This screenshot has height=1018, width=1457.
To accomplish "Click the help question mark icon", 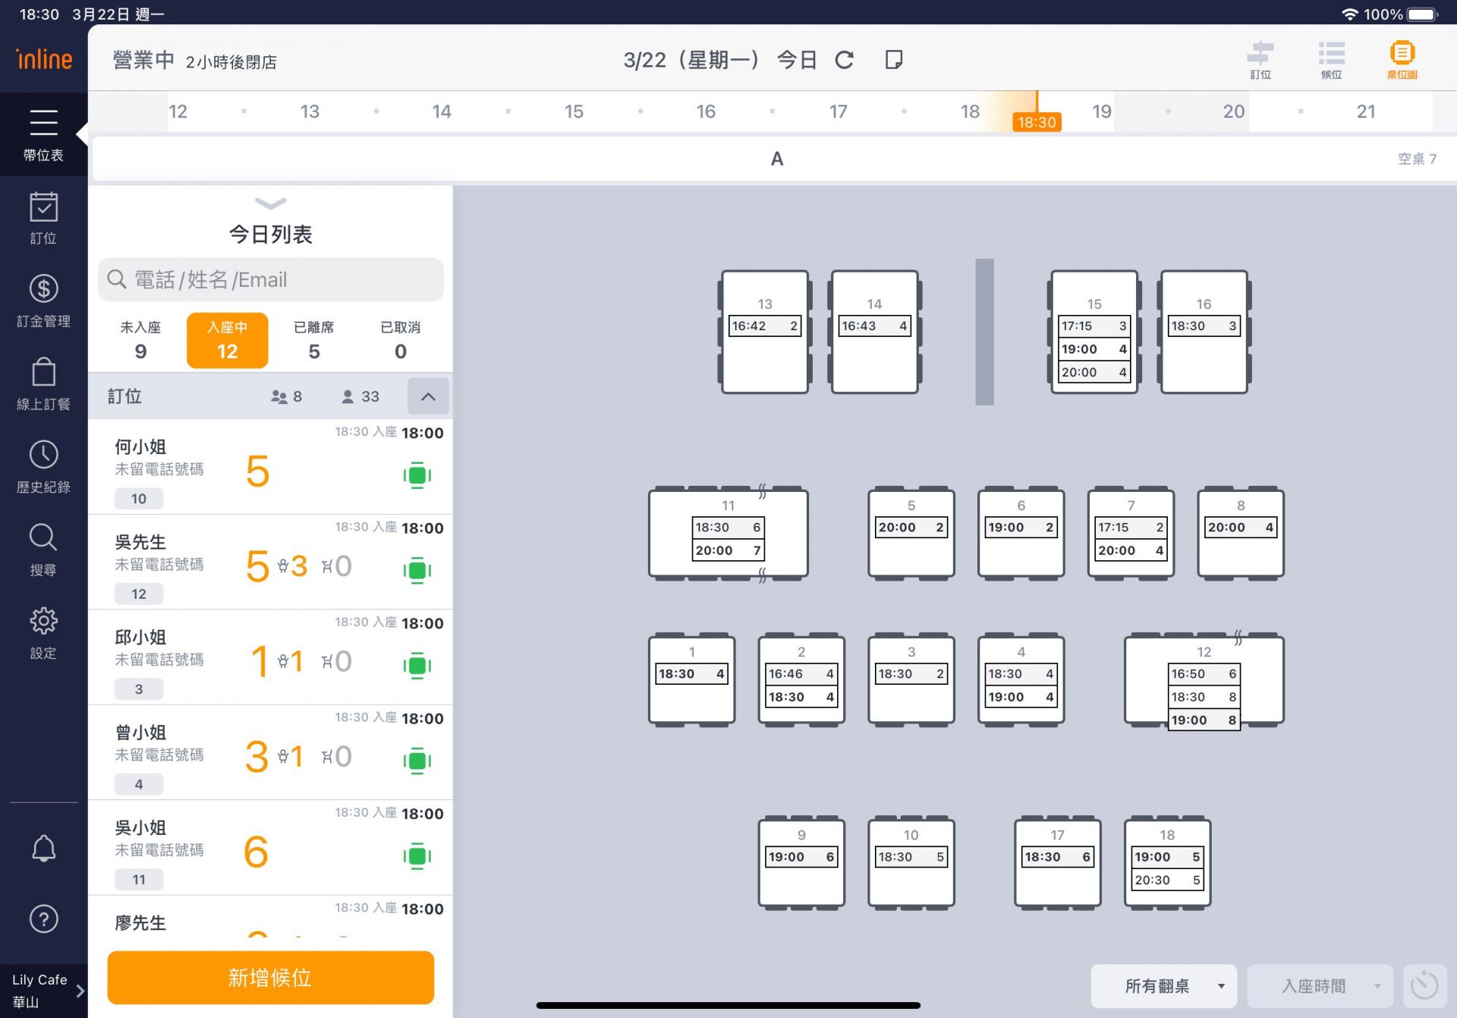I will 43,919.
